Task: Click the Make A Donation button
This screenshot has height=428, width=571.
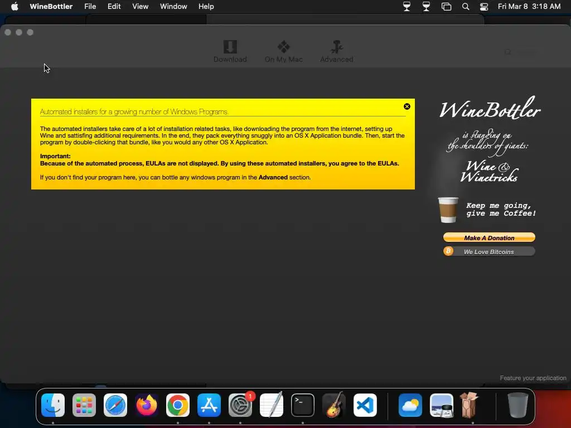Action: (x=489, y=237)
